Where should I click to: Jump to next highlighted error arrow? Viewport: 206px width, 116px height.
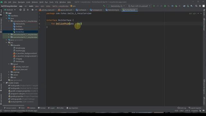(x=201, y=14)
